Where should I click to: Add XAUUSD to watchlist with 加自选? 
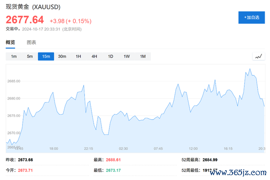[251, 17]
